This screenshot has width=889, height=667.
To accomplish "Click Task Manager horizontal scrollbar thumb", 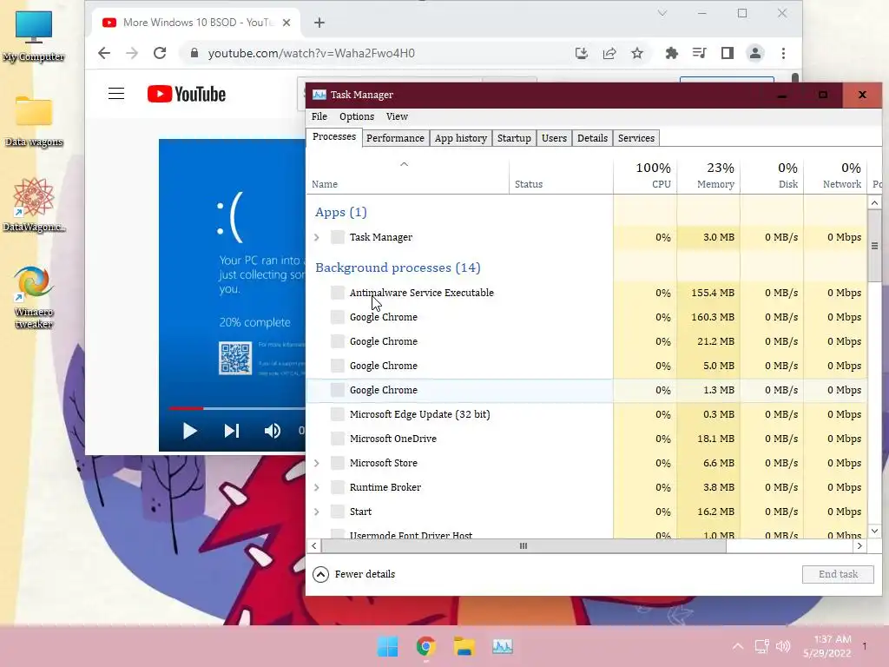I will click(524, 545).
